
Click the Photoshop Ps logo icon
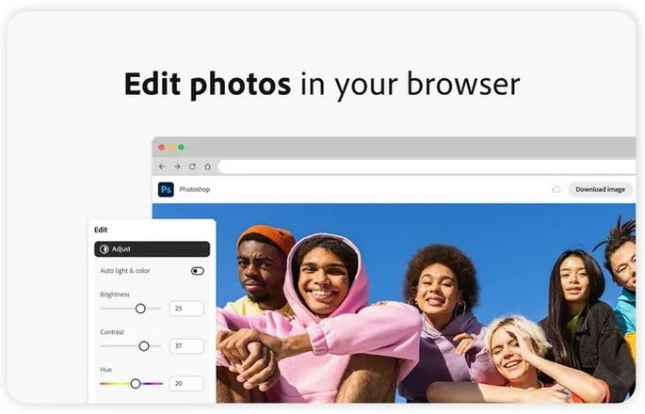click(x=166, y=189)
